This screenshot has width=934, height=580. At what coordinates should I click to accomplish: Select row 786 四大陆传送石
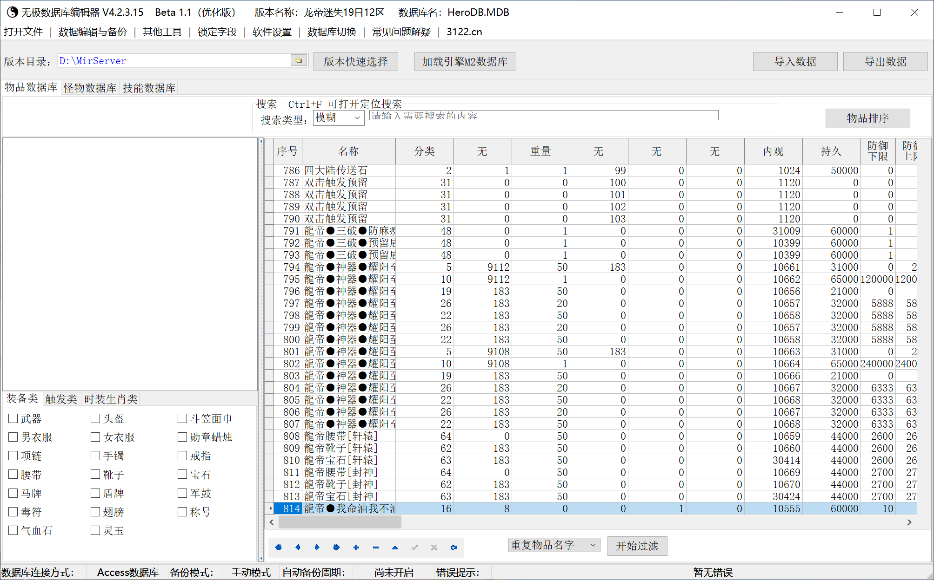[591, 170]
